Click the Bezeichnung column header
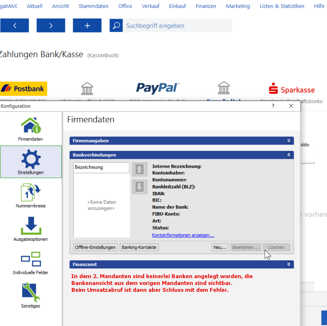This screenshot has height=326, width=327. click(101, 167)
